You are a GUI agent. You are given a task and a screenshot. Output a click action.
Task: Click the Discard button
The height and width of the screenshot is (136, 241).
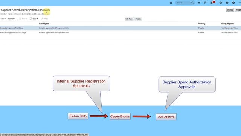238,10
